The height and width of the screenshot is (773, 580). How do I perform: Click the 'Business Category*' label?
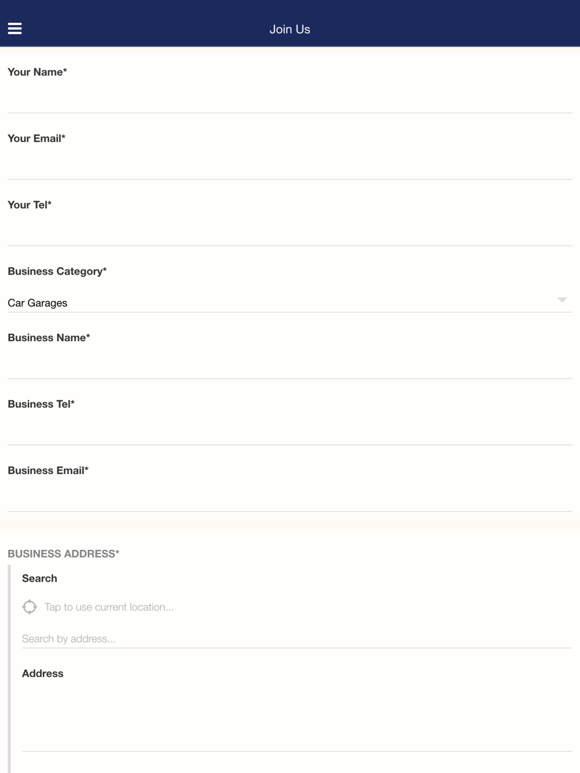57,271
